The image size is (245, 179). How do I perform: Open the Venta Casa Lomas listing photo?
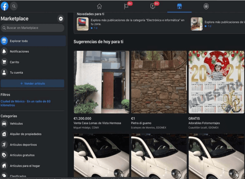tap(101, 82)
